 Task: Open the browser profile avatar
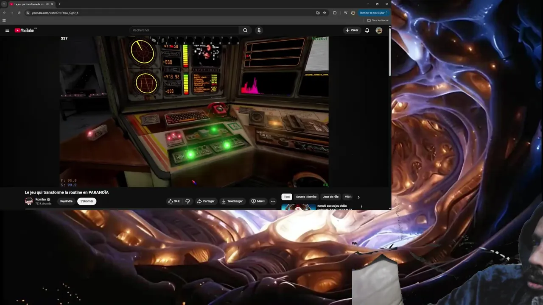(x=353, y=13)
